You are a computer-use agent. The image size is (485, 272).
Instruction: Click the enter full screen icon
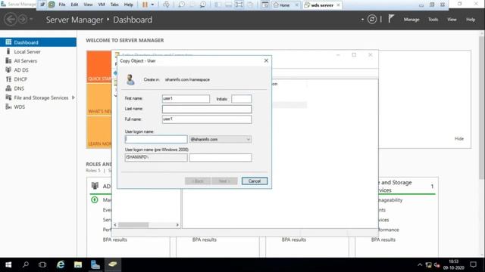click(239, 5)
